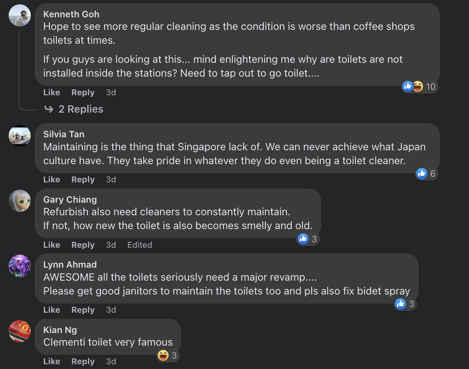This screenshot has width=469, height=369.
Task: Open the Edited history on Gary Chiang's comment
Action: tap(140, 245)
